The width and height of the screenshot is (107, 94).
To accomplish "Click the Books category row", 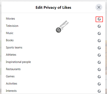I will [53, 40].
